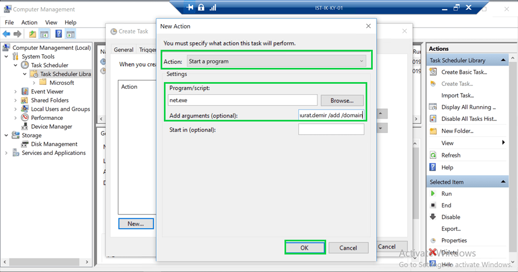Click the pin icon on the remote session bar

click(190, 7)
